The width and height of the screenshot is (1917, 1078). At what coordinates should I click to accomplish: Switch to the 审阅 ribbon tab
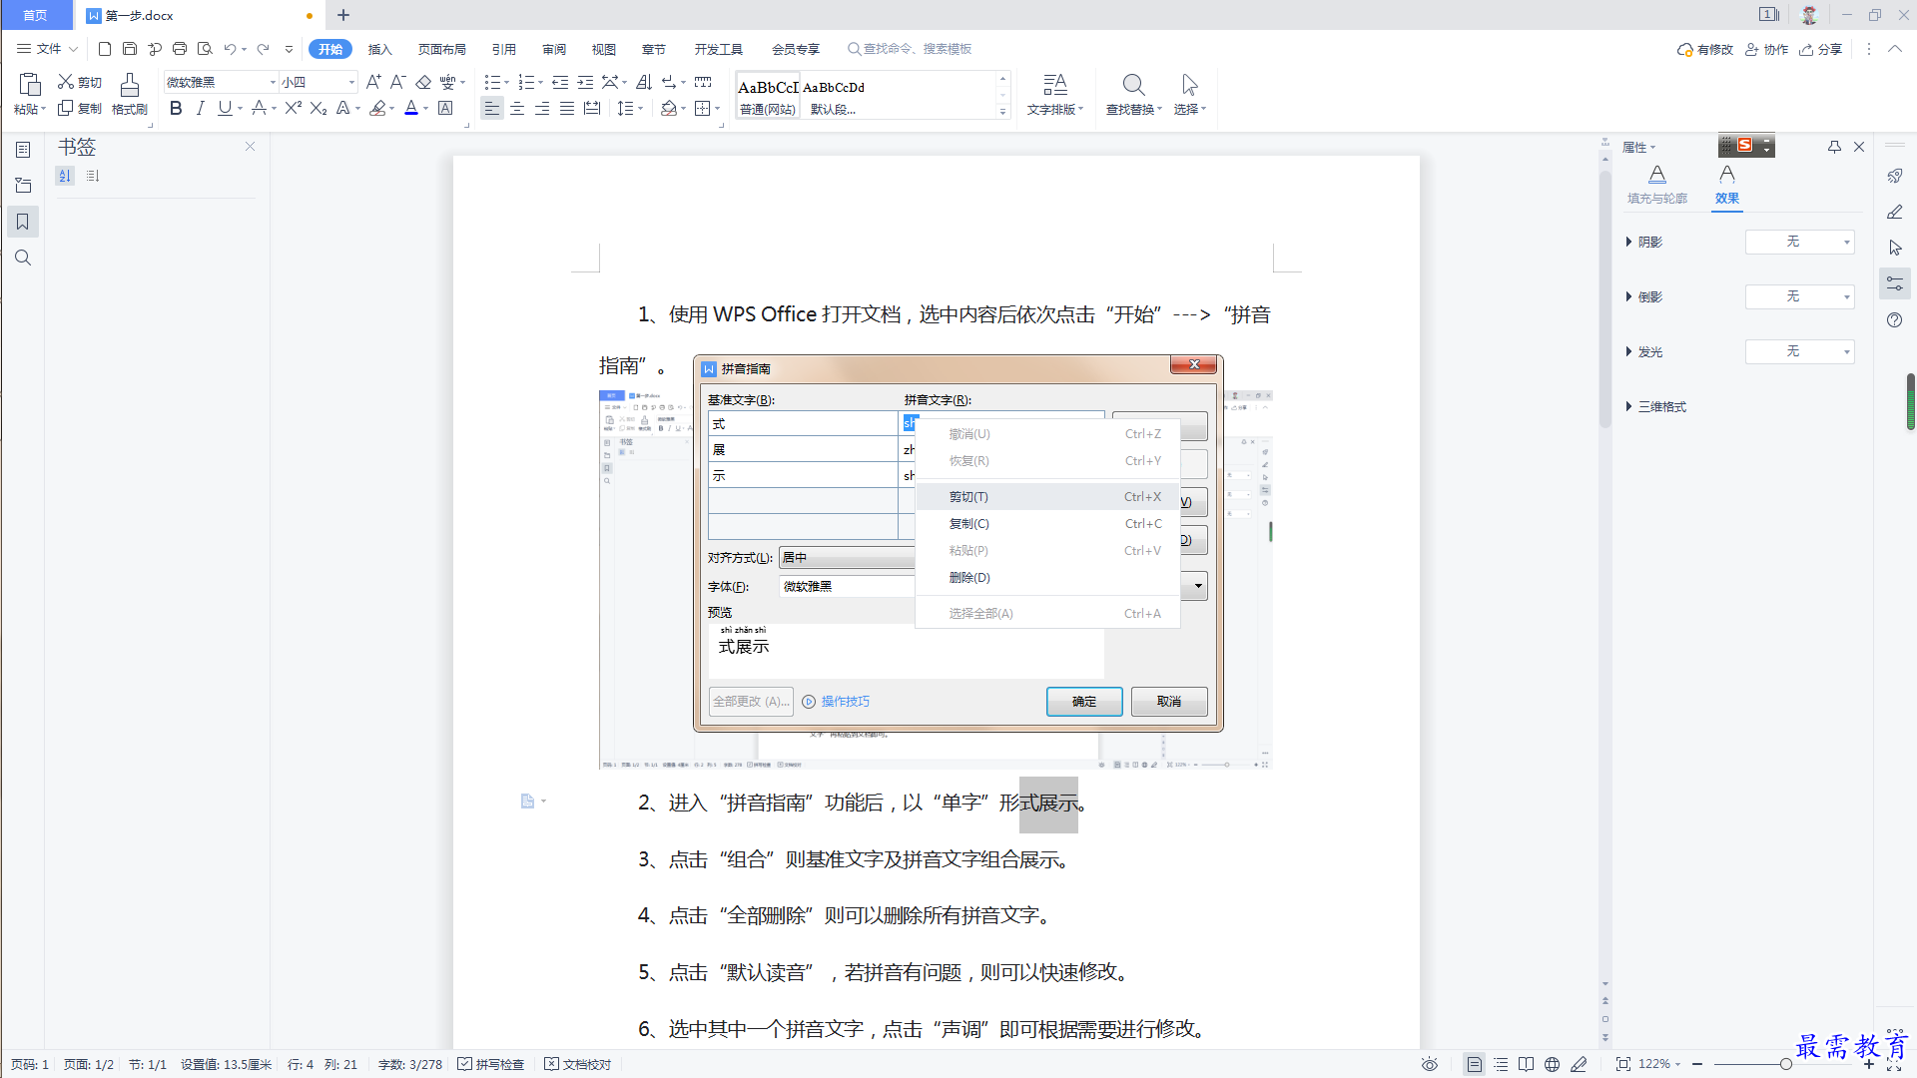pos(554,49)
